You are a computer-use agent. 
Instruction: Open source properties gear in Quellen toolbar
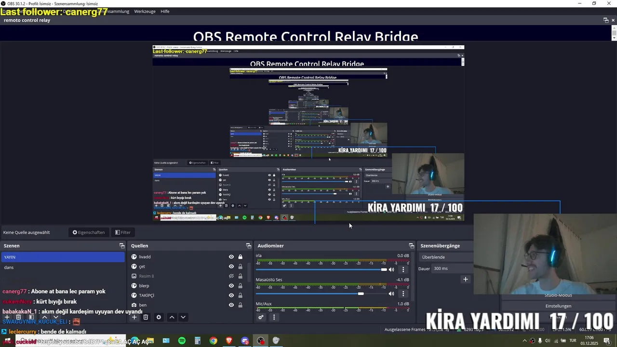coord(159,317)
